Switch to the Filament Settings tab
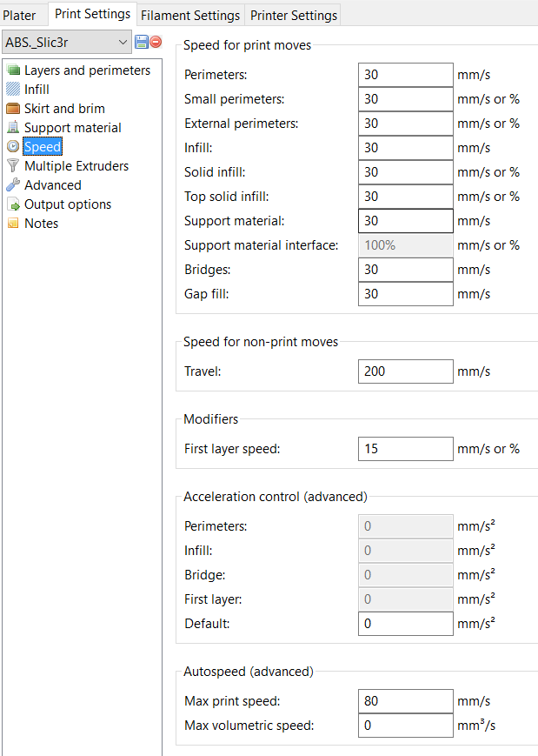The image size is (538, 756). point(190,15)
